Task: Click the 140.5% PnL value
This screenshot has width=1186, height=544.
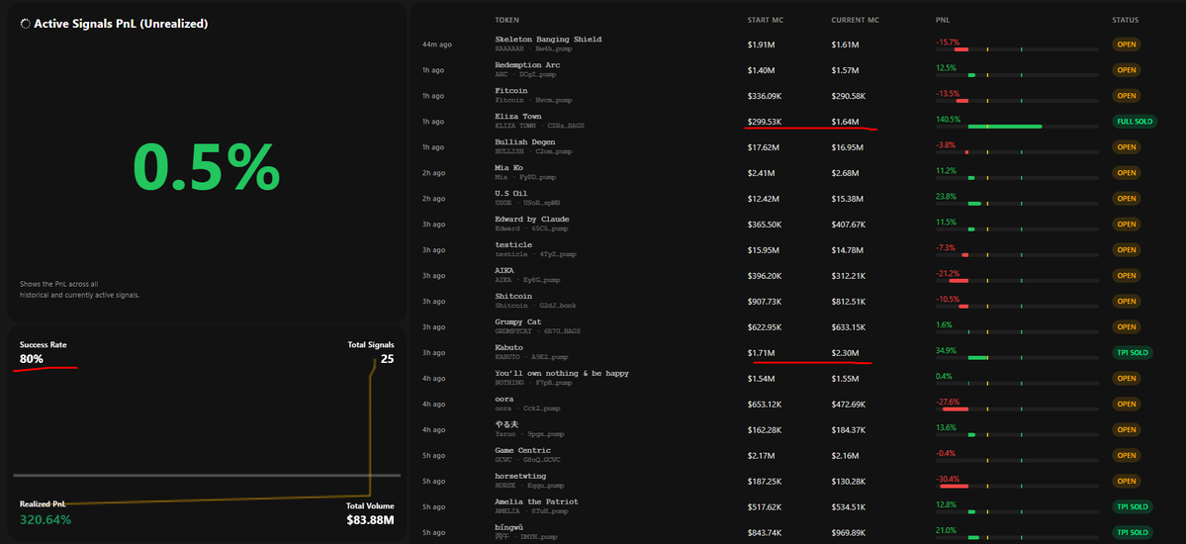Action: 948,119
